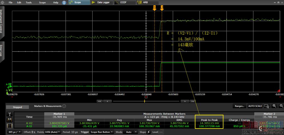Image resolution: width=284 pixels, height=135 pixels.
Task: Click the trigger Level field
Action: [x=161, y=132]
